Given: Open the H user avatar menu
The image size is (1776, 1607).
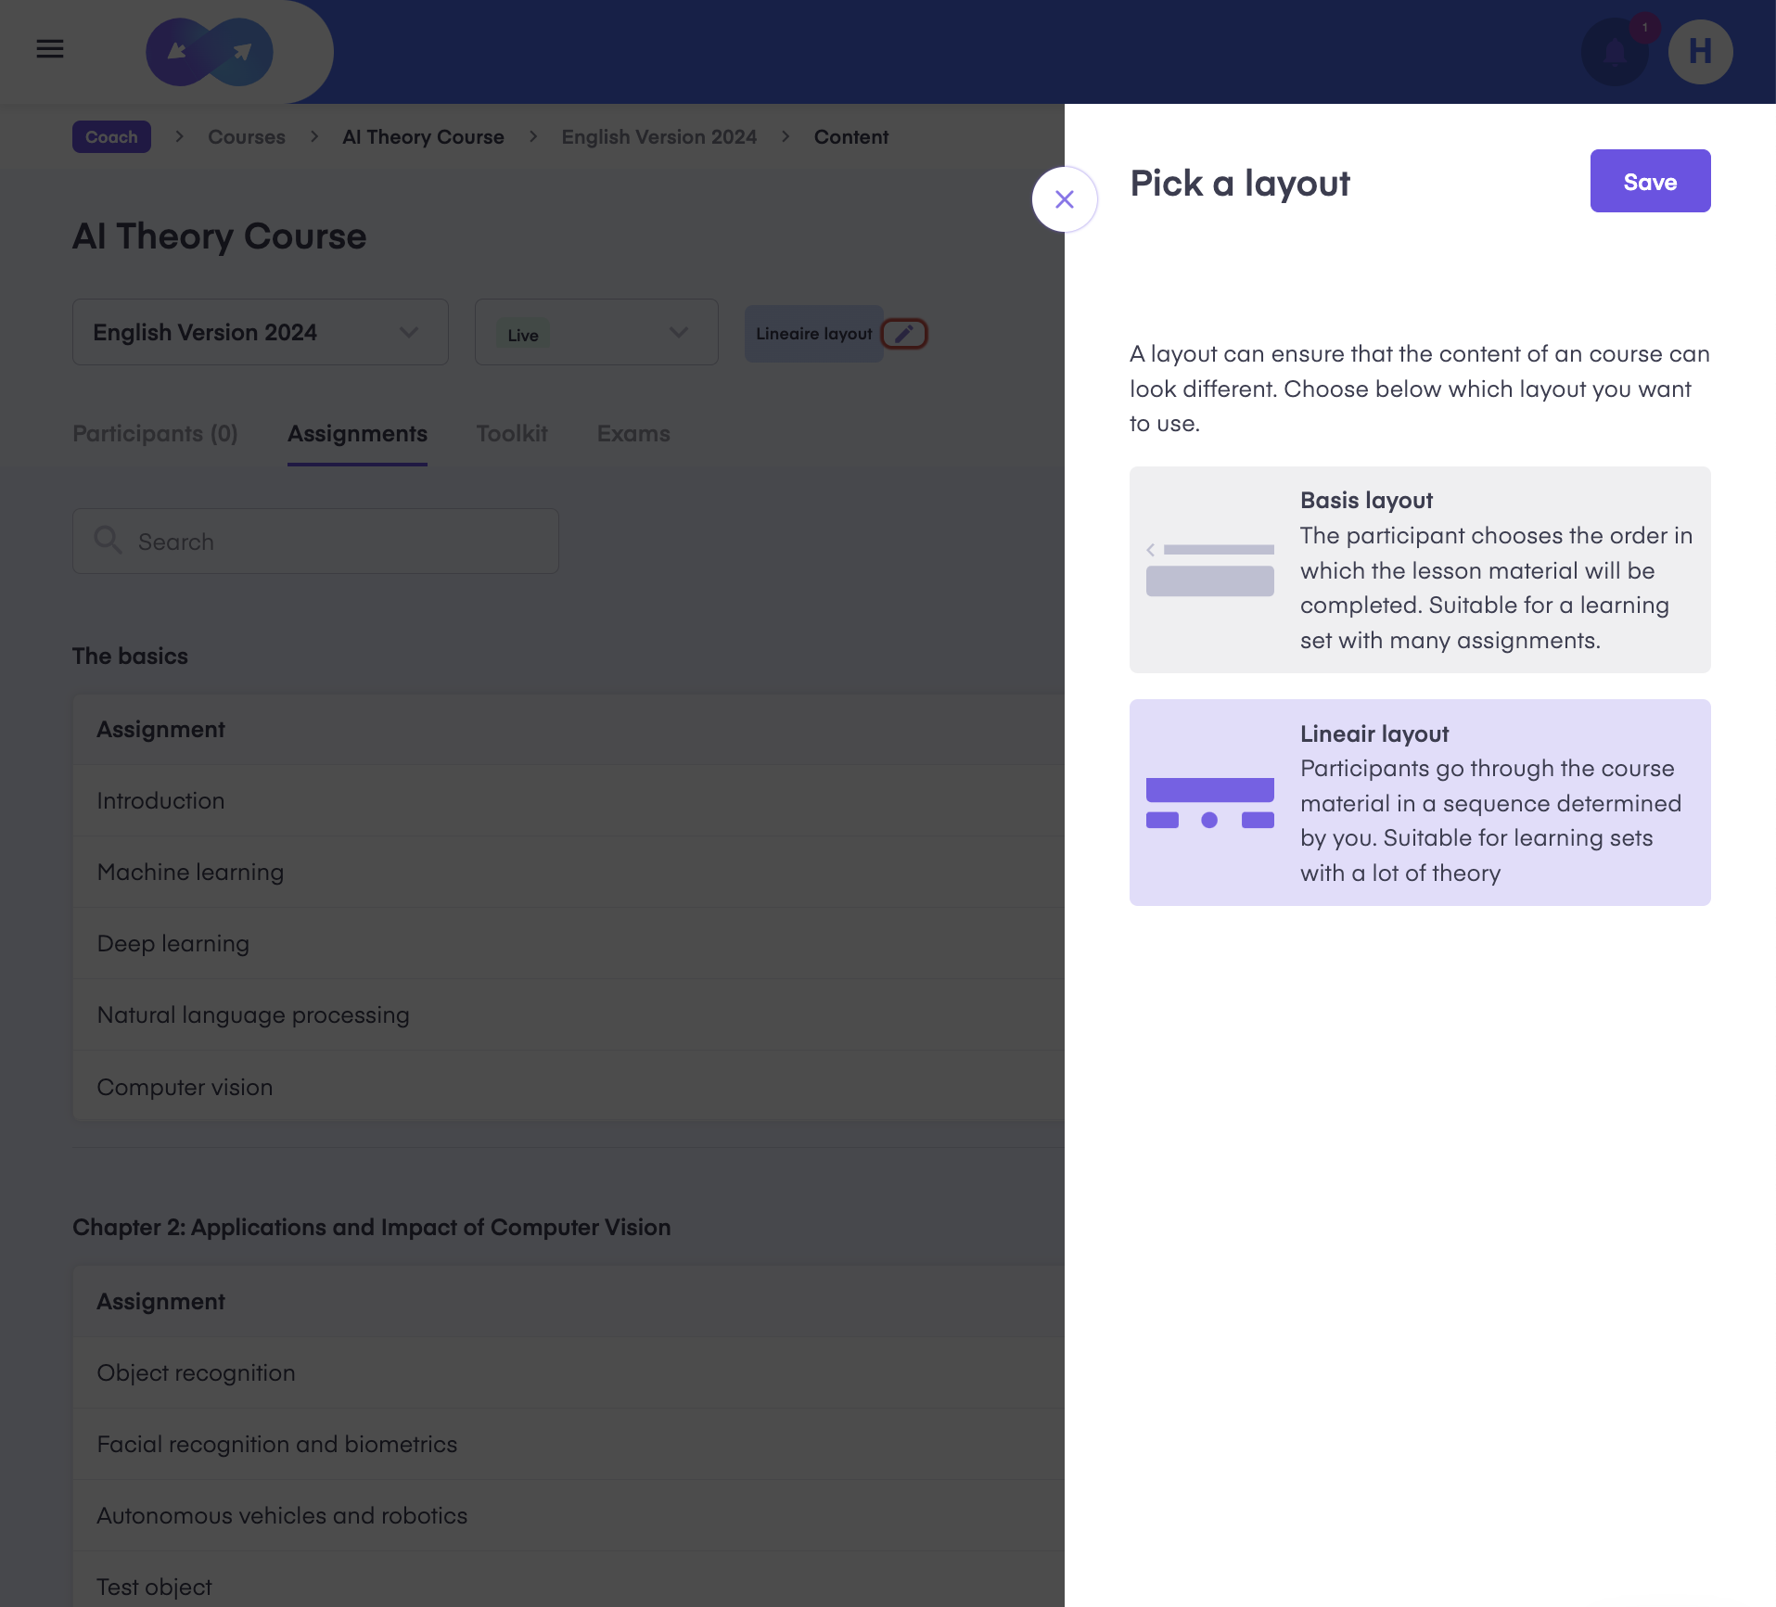Looking at the screenshot, I should click(1700, 52).
